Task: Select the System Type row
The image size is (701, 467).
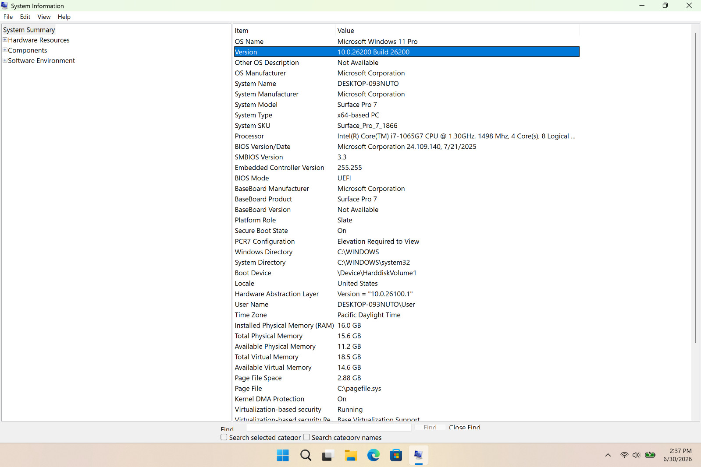Action: tap(406, 115)
